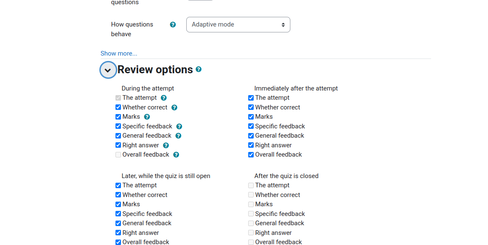The width and height of the screenshot is (488, 245).
Task: Click help icon next to The attempt
Action: [164, 98]
